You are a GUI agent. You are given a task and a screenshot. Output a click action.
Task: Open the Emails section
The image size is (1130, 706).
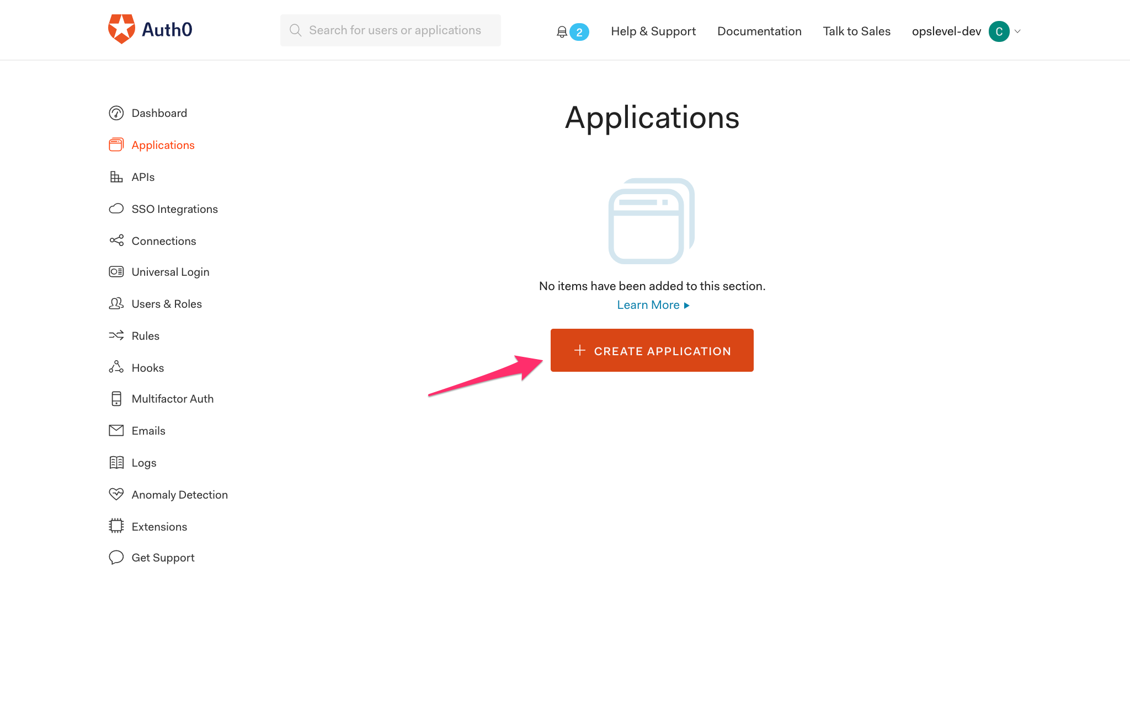coord(148,430)
